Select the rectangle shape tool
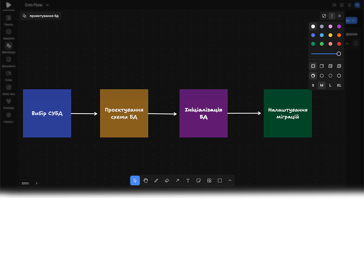Viewport: 364px width, 274px height. point(220,181)
